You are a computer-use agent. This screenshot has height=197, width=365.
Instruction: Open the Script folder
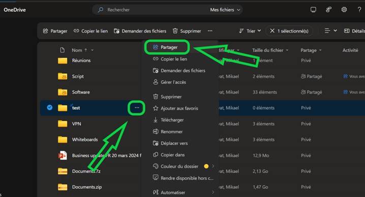click(78, 76)
